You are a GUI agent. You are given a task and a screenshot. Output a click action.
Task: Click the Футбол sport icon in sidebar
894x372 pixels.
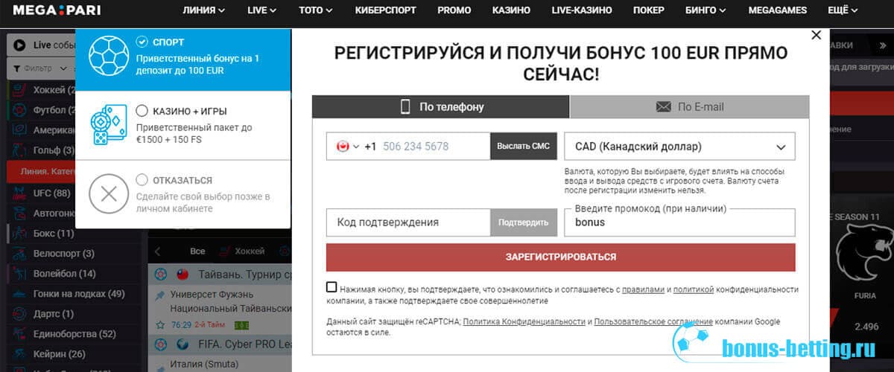[x=18, y=110]
